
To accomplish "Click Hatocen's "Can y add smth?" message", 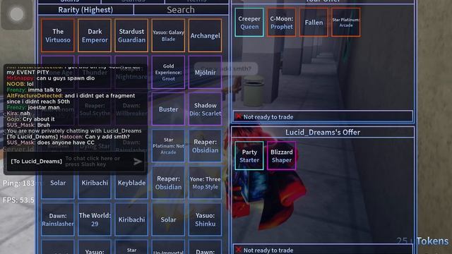I will pos(68,136).
